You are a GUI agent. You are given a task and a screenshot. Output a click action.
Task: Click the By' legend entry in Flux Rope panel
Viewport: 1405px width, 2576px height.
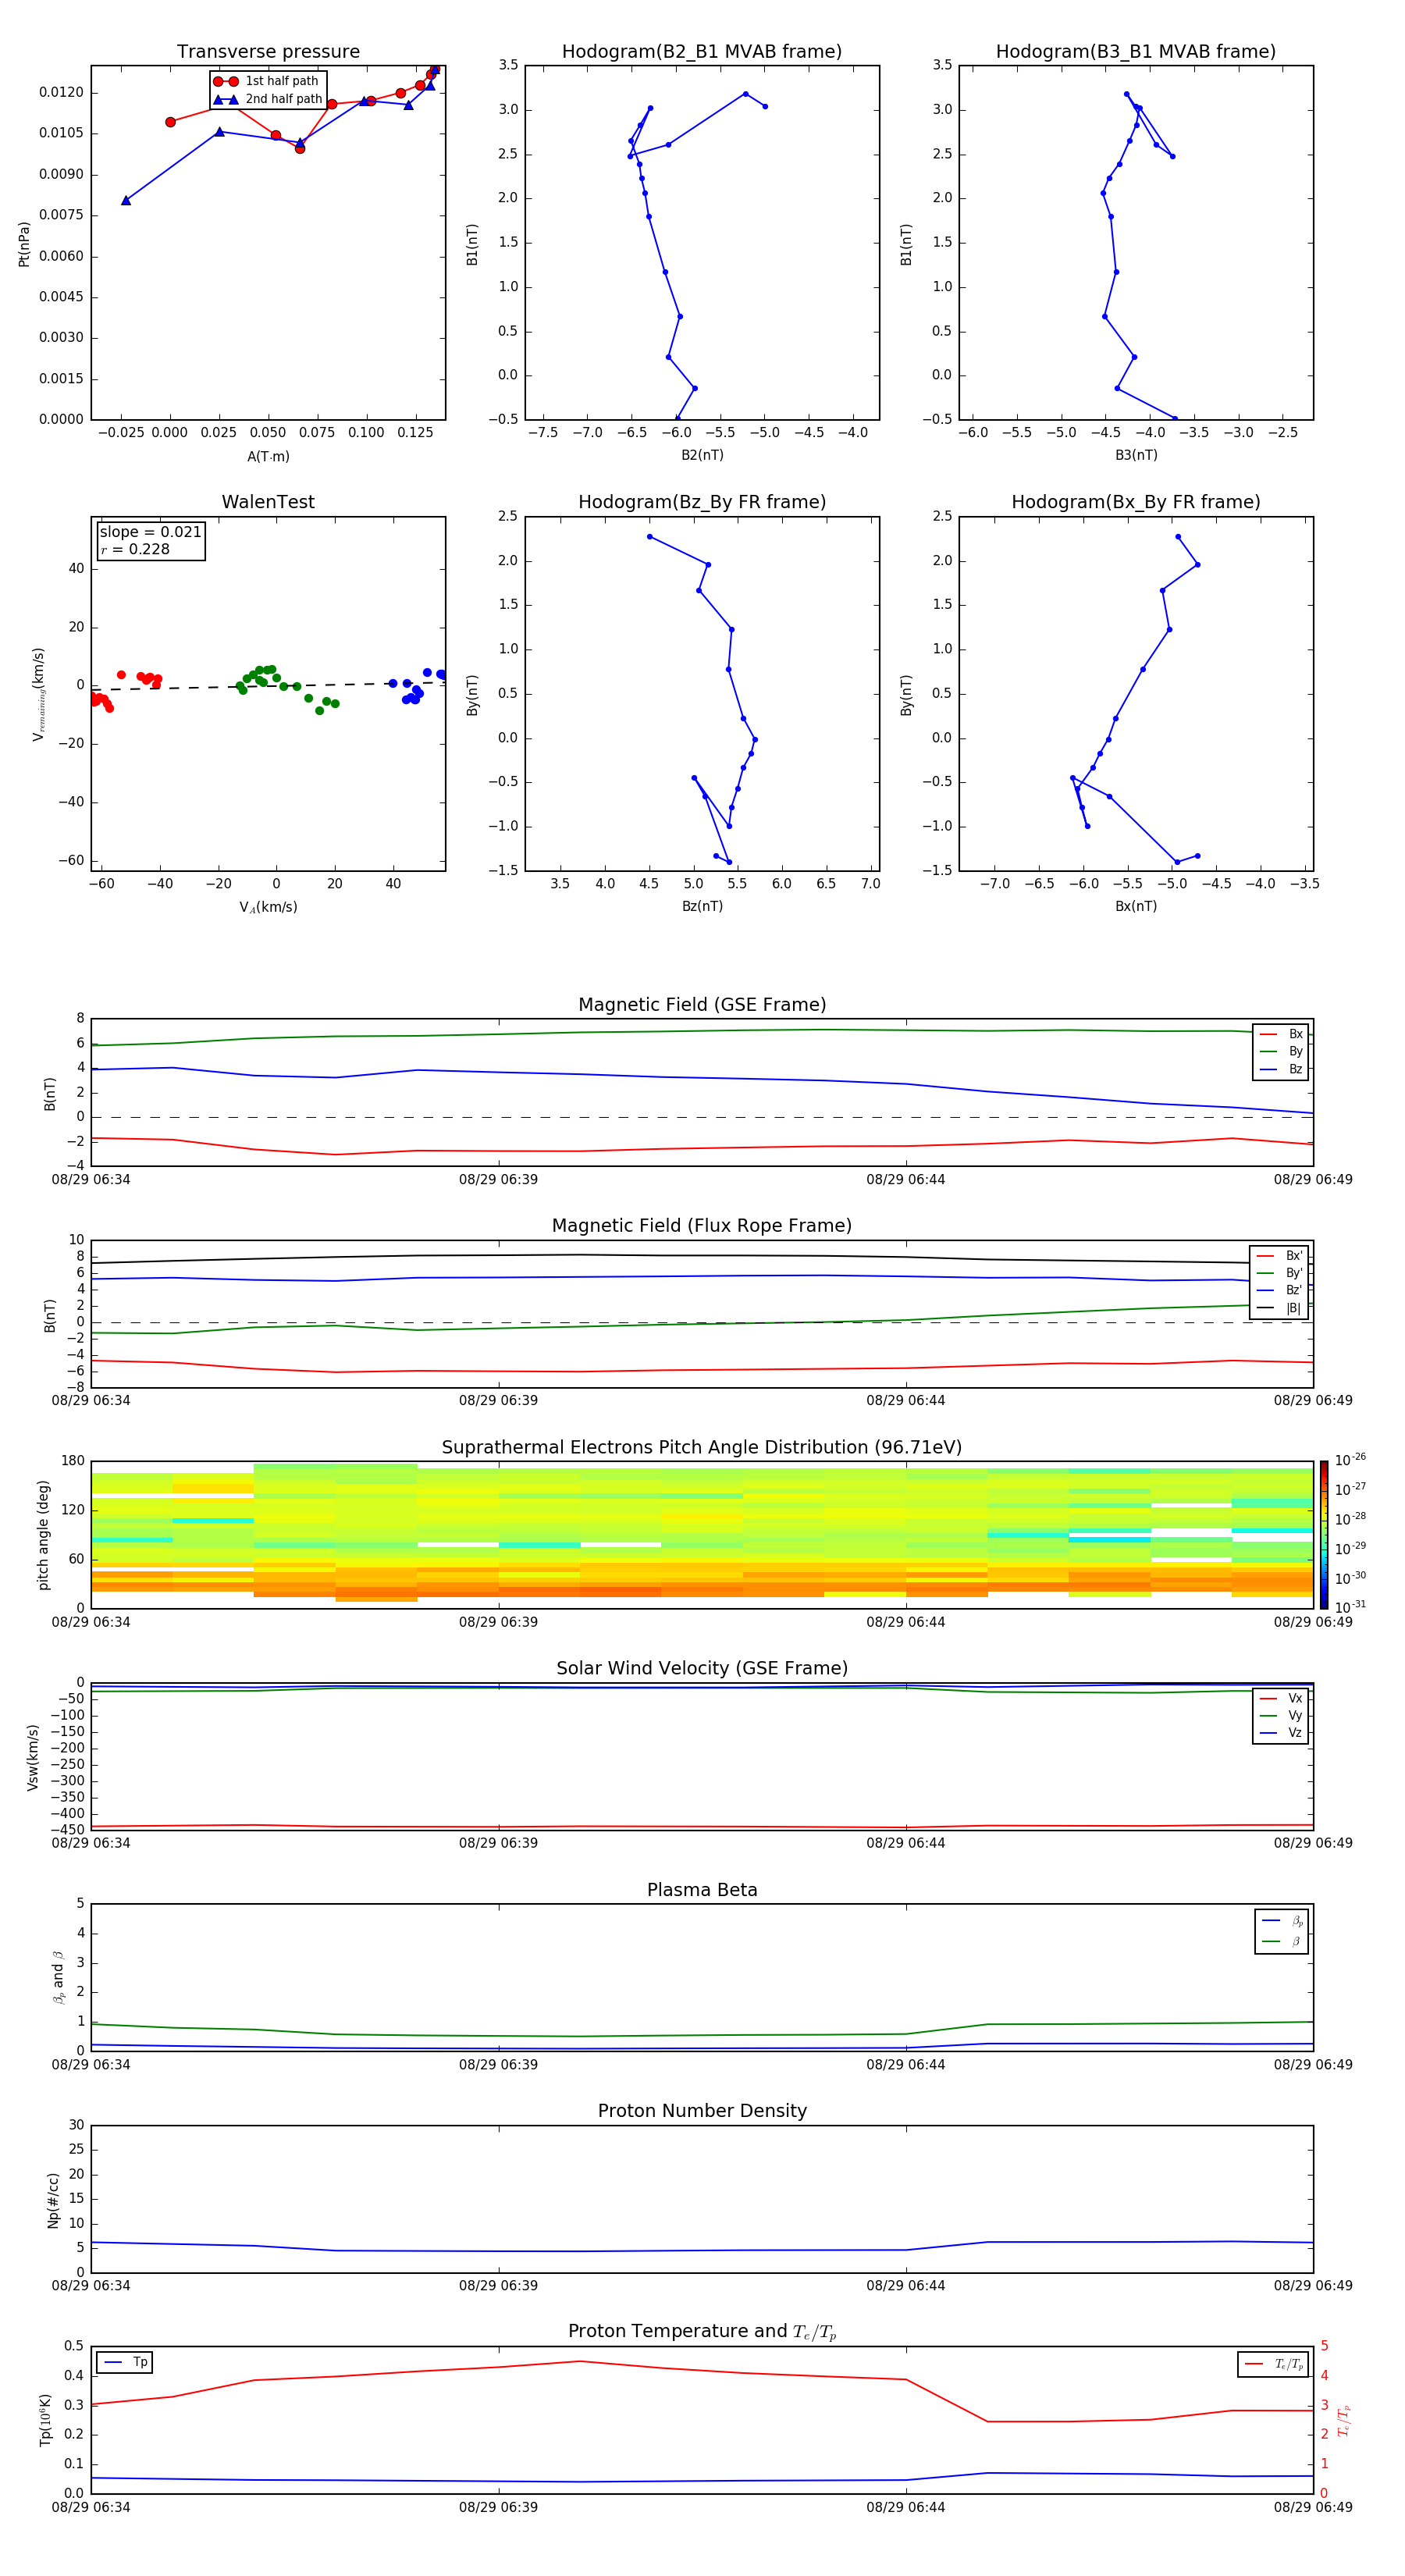point(1280,1273)
